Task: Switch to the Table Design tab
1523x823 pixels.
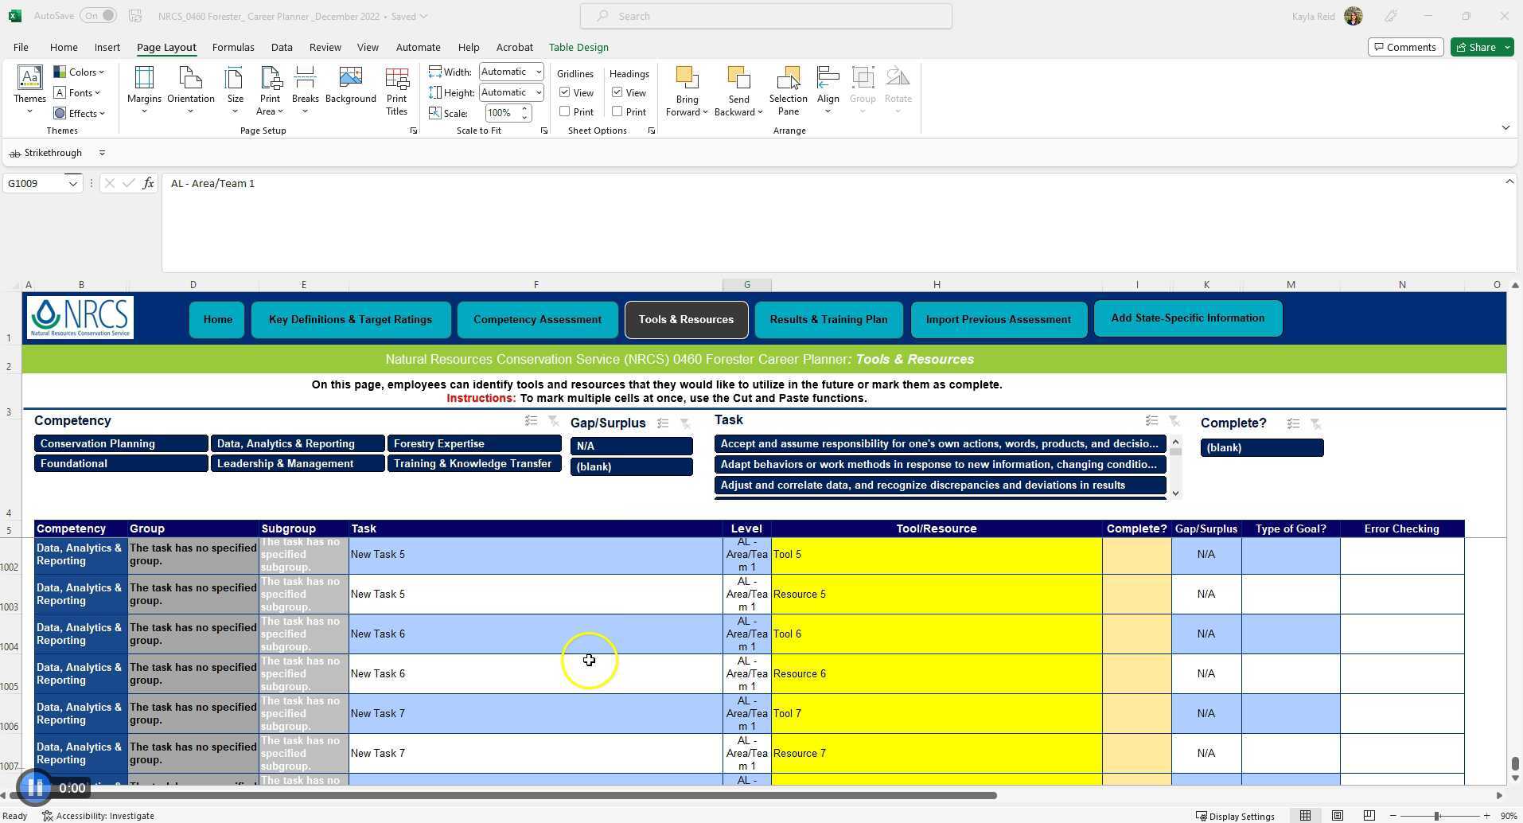Action: tap(578, 47)
